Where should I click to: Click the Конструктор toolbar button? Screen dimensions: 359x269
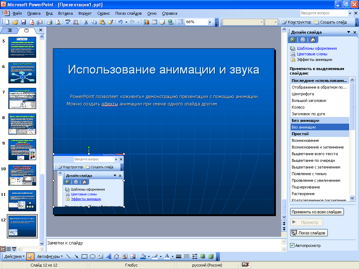[x=296, y=22]
